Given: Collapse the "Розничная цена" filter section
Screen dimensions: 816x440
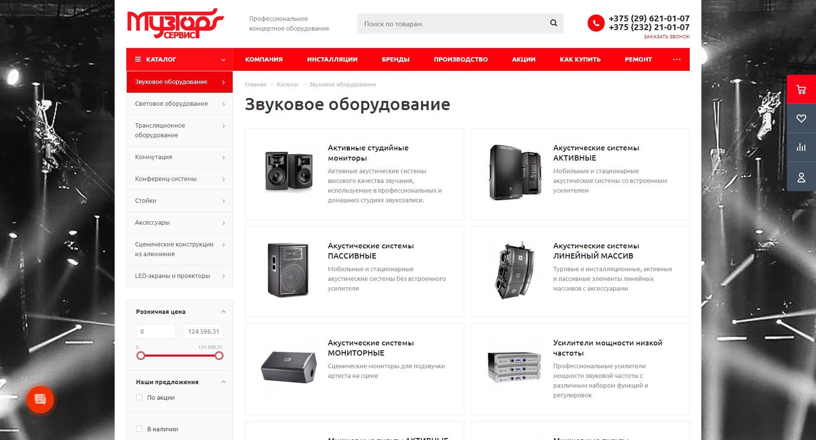Looking at the screenshot, I should click(x=223, y=312).
